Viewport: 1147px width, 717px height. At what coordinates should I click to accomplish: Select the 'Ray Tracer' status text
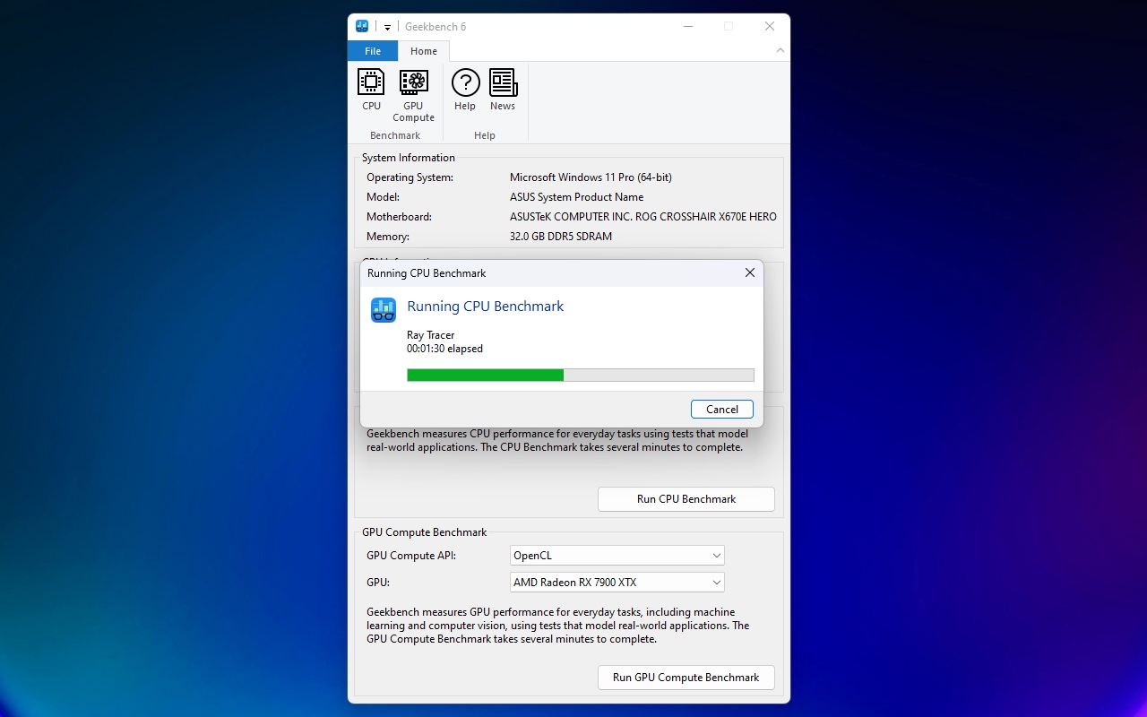point(431,335)
